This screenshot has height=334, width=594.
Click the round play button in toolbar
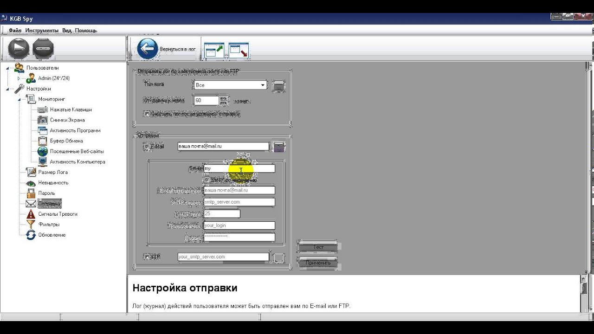click(19, 49)
